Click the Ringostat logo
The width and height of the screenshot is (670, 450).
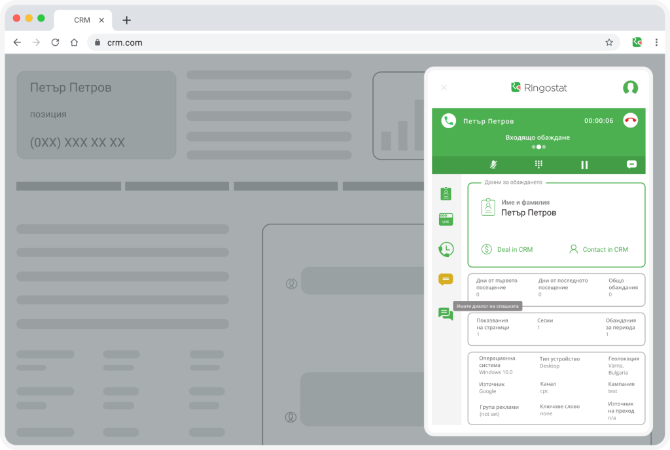(x=539, y=88)
